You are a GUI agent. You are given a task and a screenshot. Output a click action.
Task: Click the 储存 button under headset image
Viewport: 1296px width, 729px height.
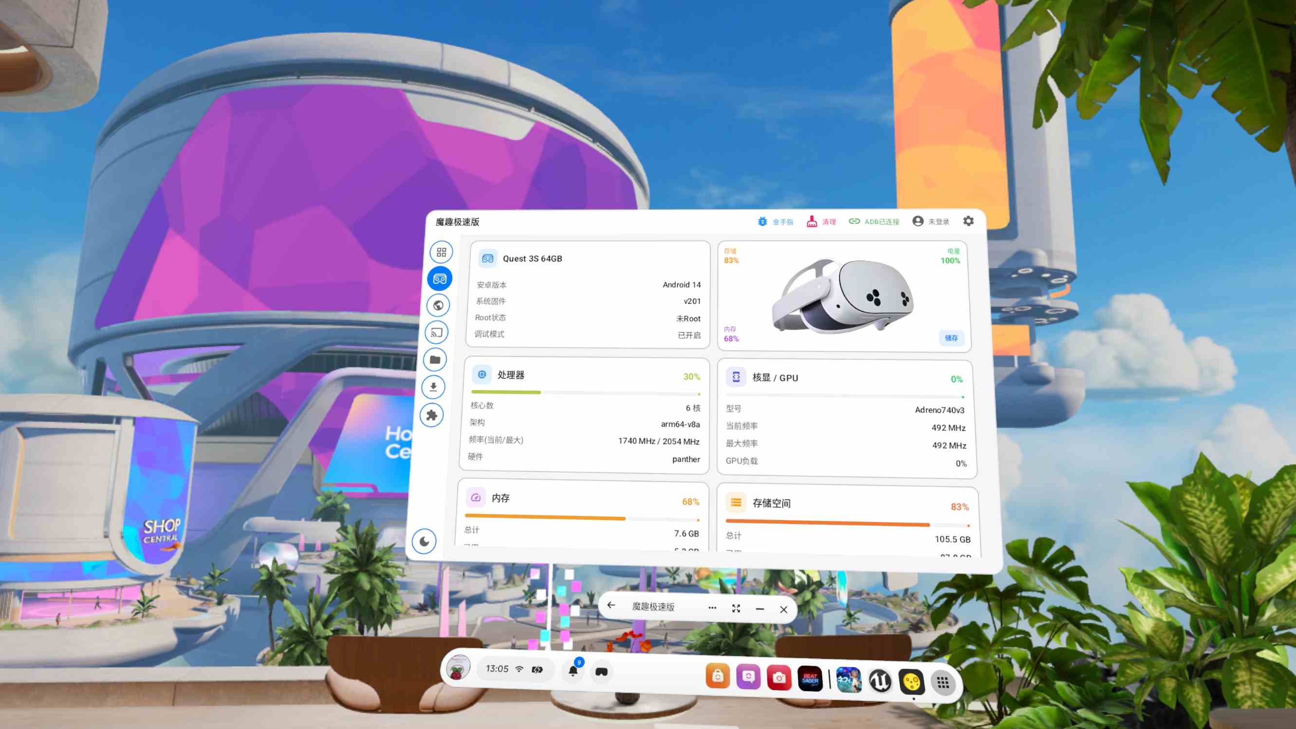point(951,338)
